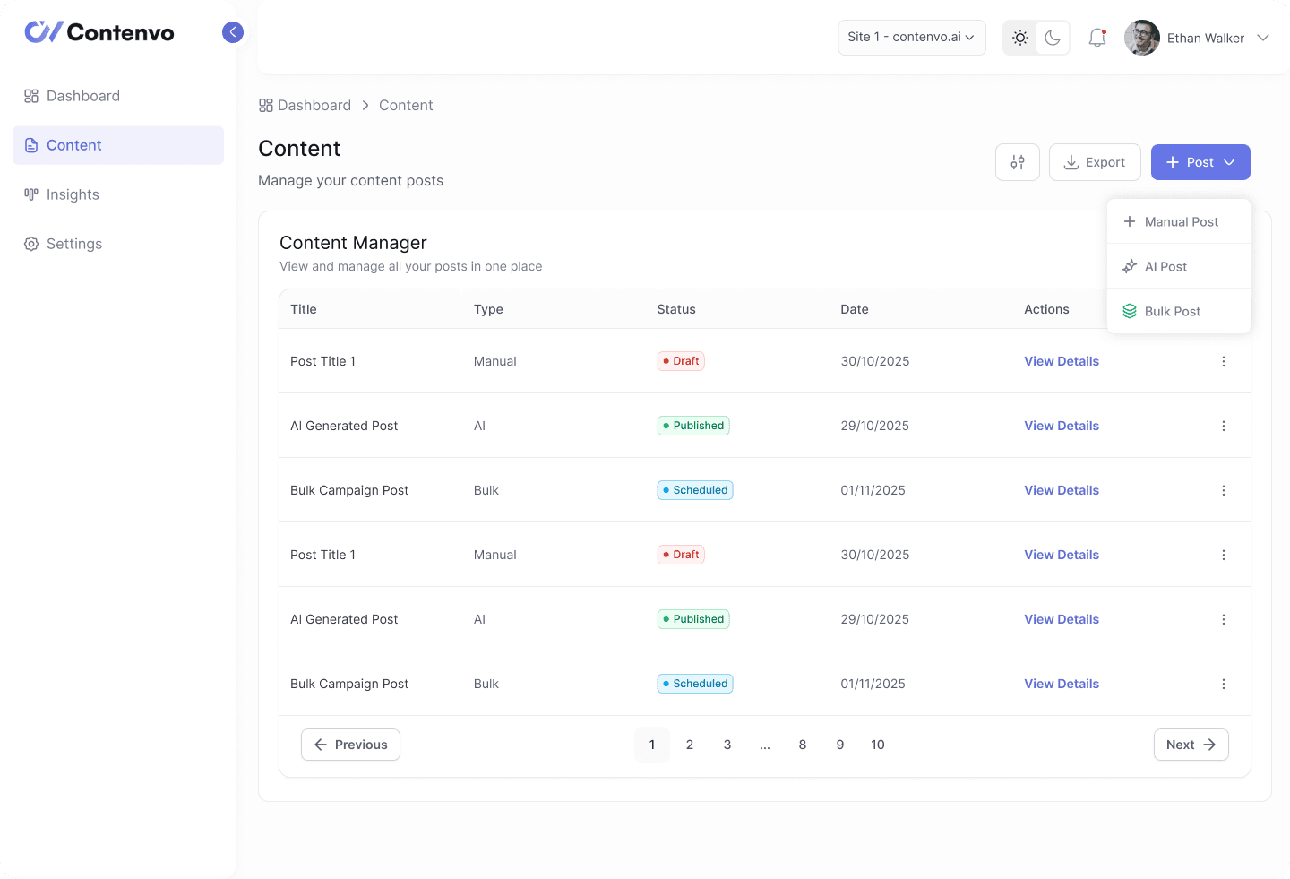
Task: Switch to dark mode with the moon icon
Action: 1053,38
